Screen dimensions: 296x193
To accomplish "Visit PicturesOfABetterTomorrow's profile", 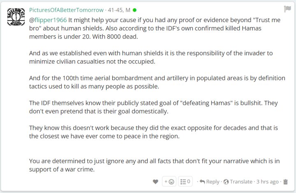I will point(66,10).
